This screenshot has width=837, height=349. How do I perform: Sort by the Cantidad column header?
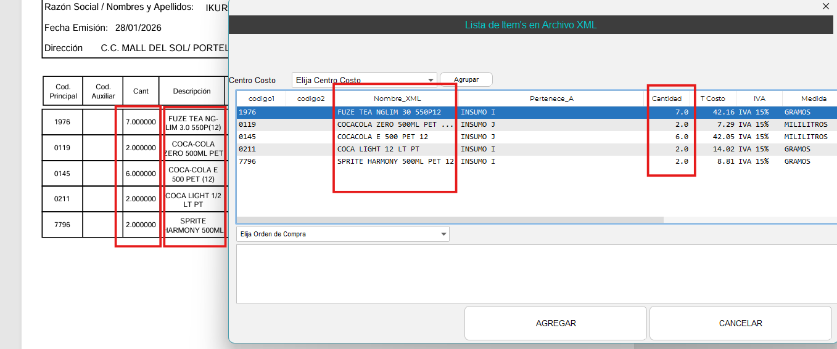tap(667, 98)
